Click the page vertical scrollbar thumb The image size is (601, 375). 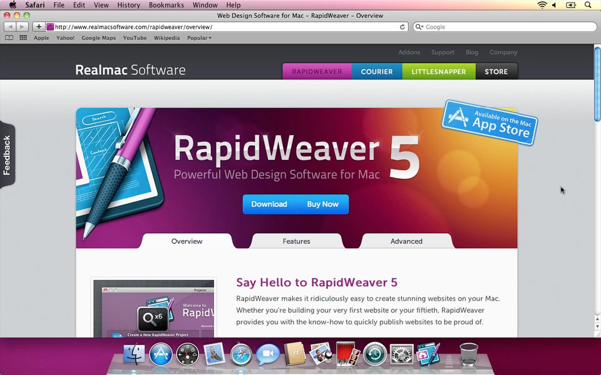click(x=597, y=84)
